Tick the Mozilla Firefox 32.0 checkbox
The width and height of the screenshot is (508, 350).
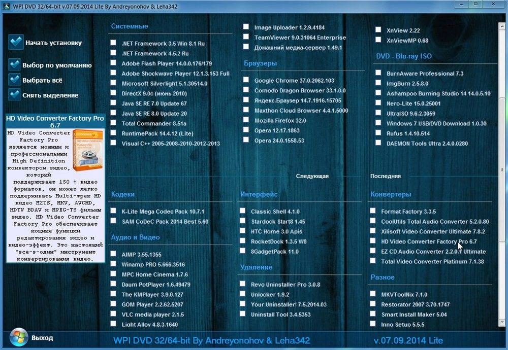pyautogui.click(x=246, y=120)
